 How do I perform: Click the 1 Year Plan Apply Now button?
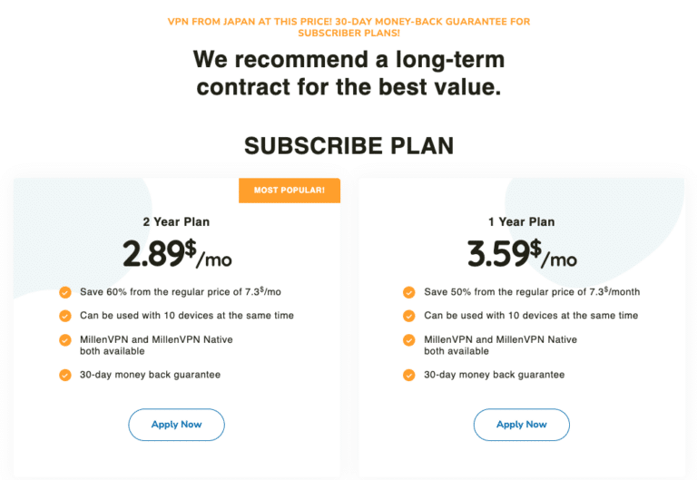point(521,425)
